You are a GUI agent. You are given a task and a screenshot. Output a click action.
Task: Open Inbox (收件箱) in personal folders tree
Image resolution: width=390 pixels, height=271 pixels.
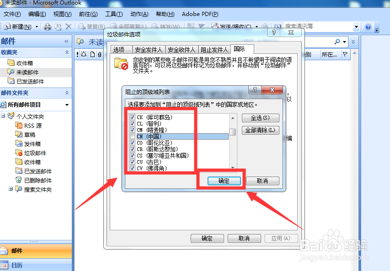[28, 162]
